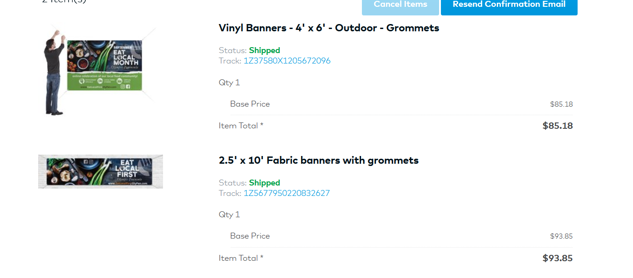Viewport: 633px width, 278px height.
Task: Click Base Price label for the fabric banner
Action: point(250,236)
